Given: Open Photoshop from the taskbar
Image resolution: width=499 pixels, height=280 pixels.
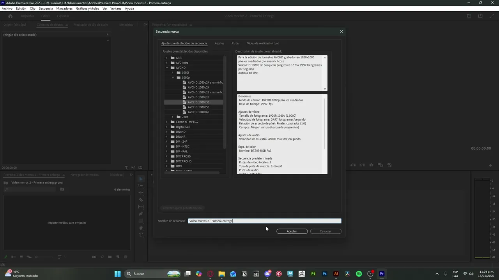Looking at the screenshot, I should click(324, 274).
